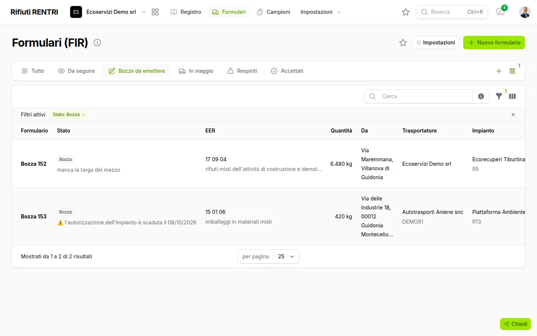Viewport: 537px width, 336px height.
Task: Open the page Impostazioni button
Action: tap(436, 43)
